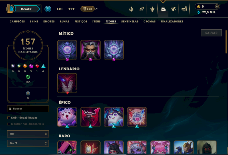Open the clash trident icon
Screen dimensions: 228x155
tap(131, 9)
